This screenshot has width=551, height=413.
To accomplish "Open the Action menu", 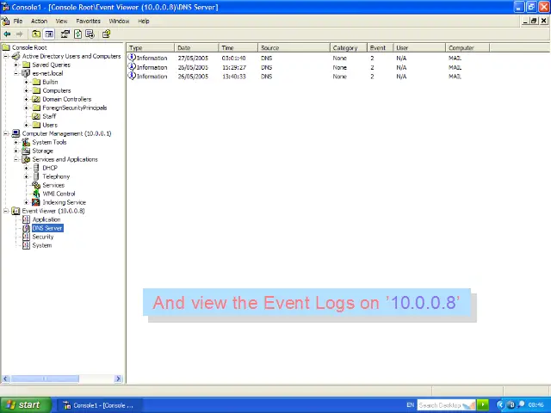I will [39, 21].
